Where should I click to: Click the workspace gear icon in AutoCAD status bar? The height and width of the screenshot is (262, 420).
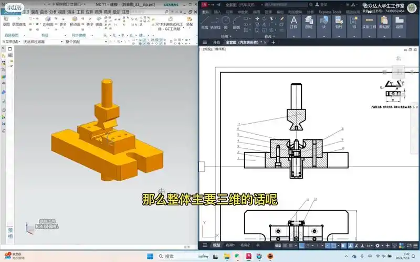click(377, 245)
